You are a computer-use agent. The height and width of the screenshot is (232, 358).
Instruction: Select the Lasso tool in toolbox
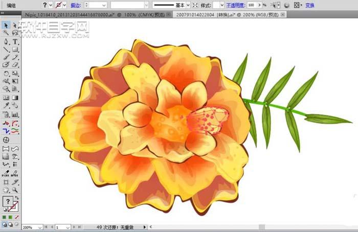(15, 33)
